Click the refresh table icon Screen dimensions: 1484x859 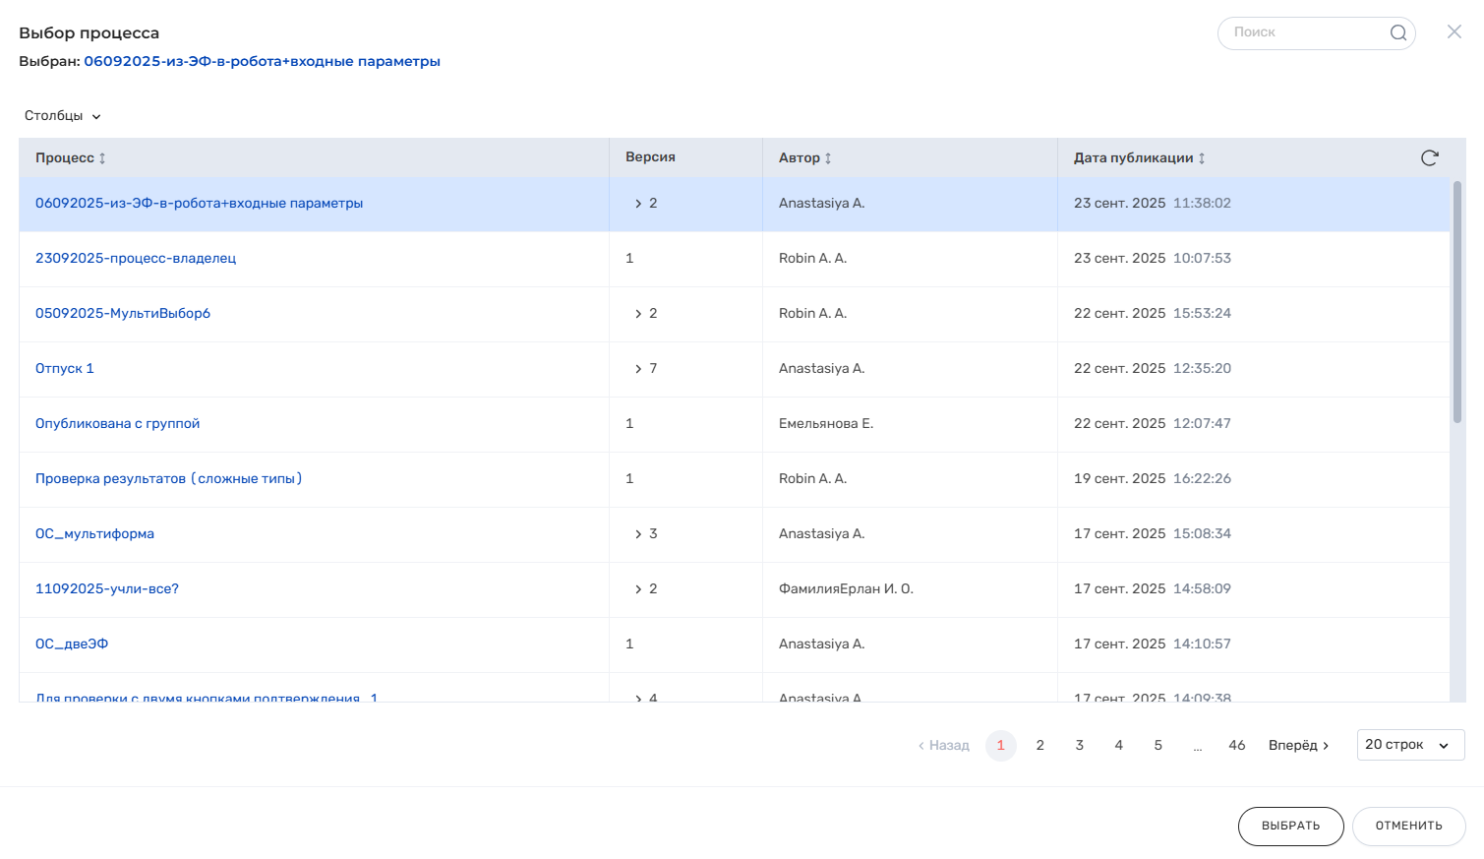(x=1429, y=158)
